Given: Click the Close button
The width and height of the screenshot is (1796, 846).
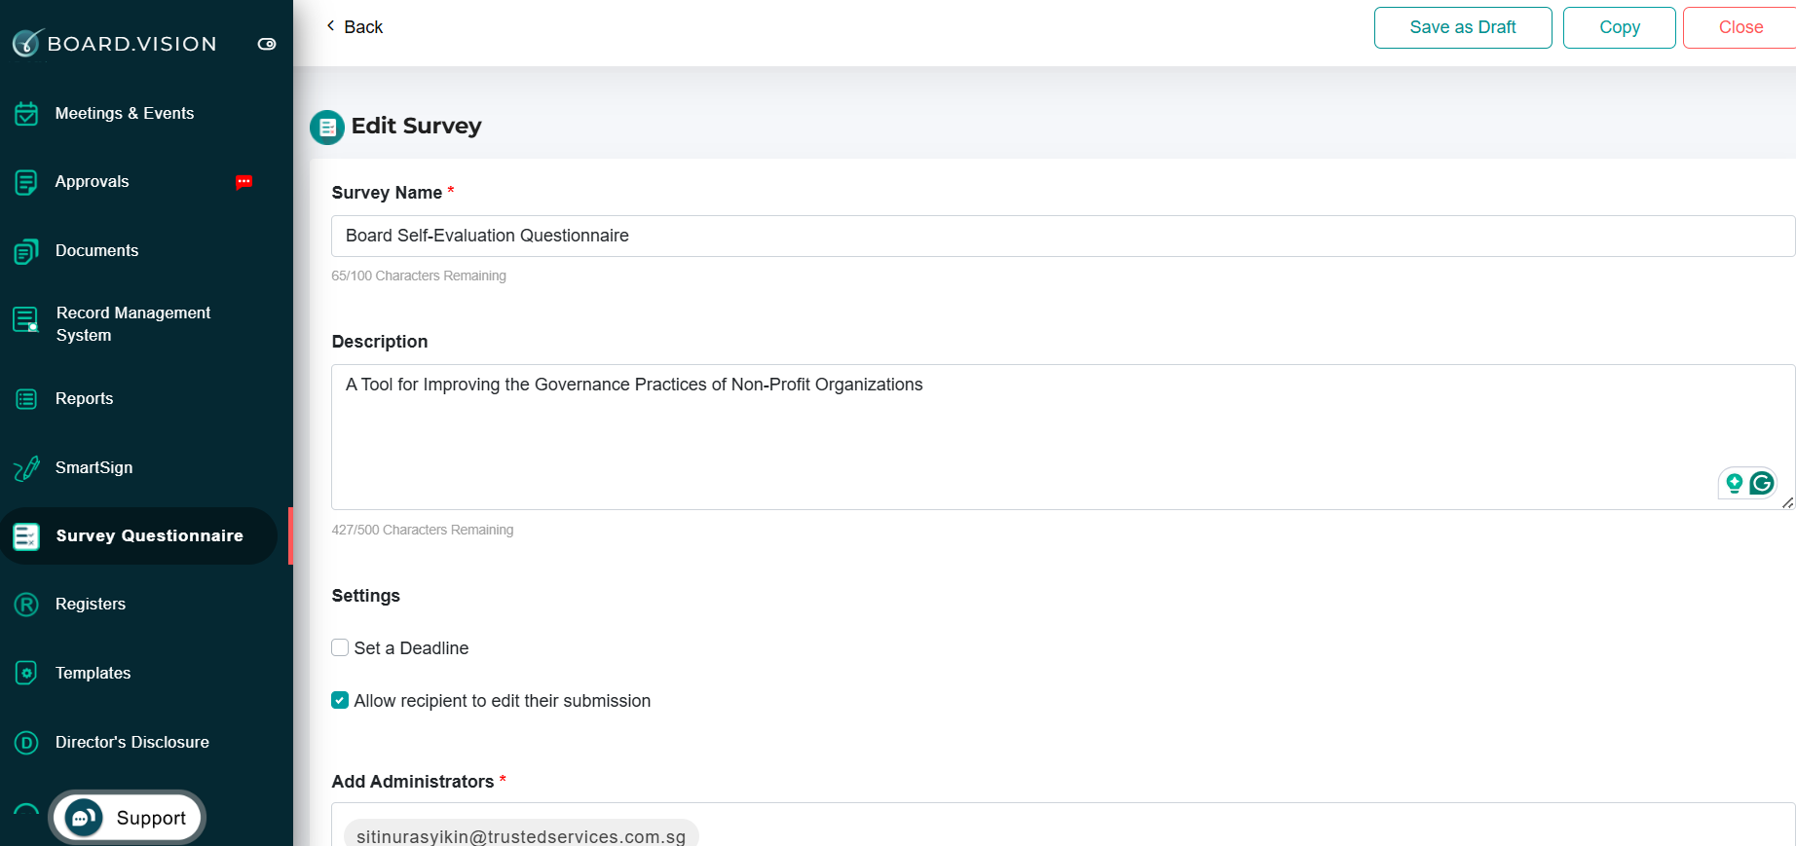Looking at the screenshot, I should pyautogui.click(x=1740, y=27).
